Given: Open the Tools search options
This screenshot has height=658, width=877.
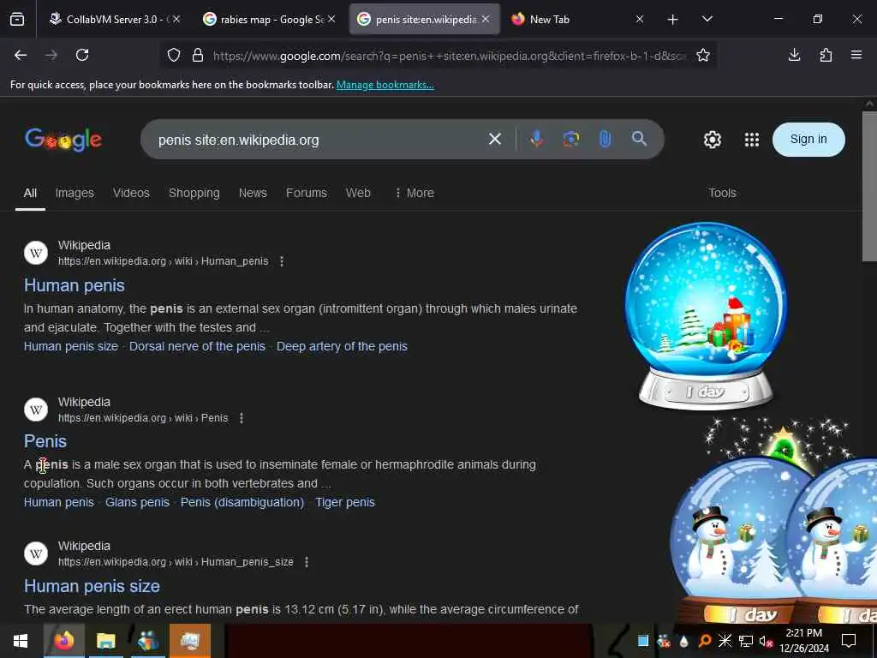Looking at the screenshot, I should [722, 193].
